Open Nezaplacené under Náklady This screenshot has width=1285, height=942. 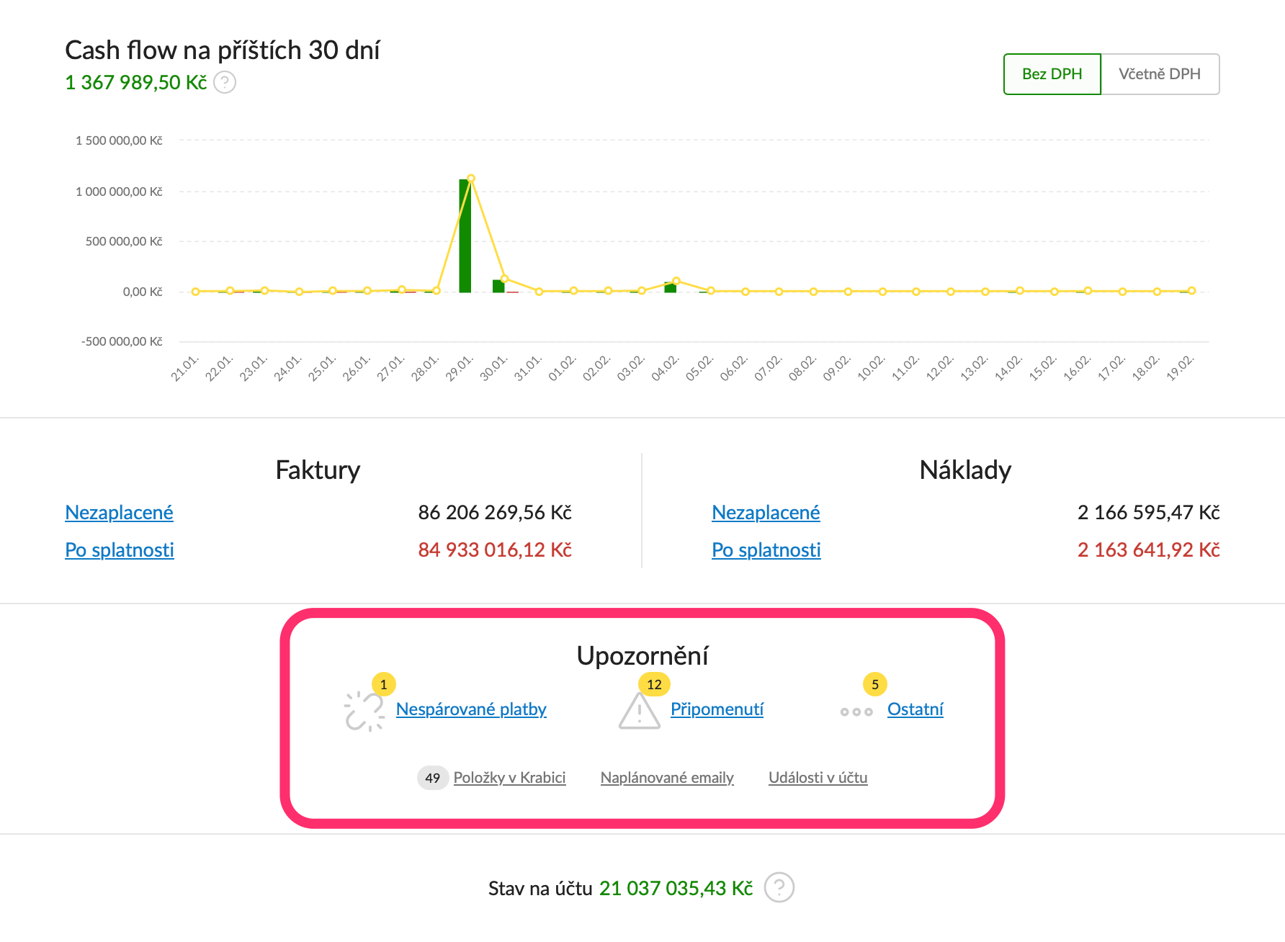(x=766, y=513)
